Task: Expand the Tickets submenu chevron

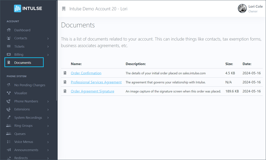Action: point(48,47)
